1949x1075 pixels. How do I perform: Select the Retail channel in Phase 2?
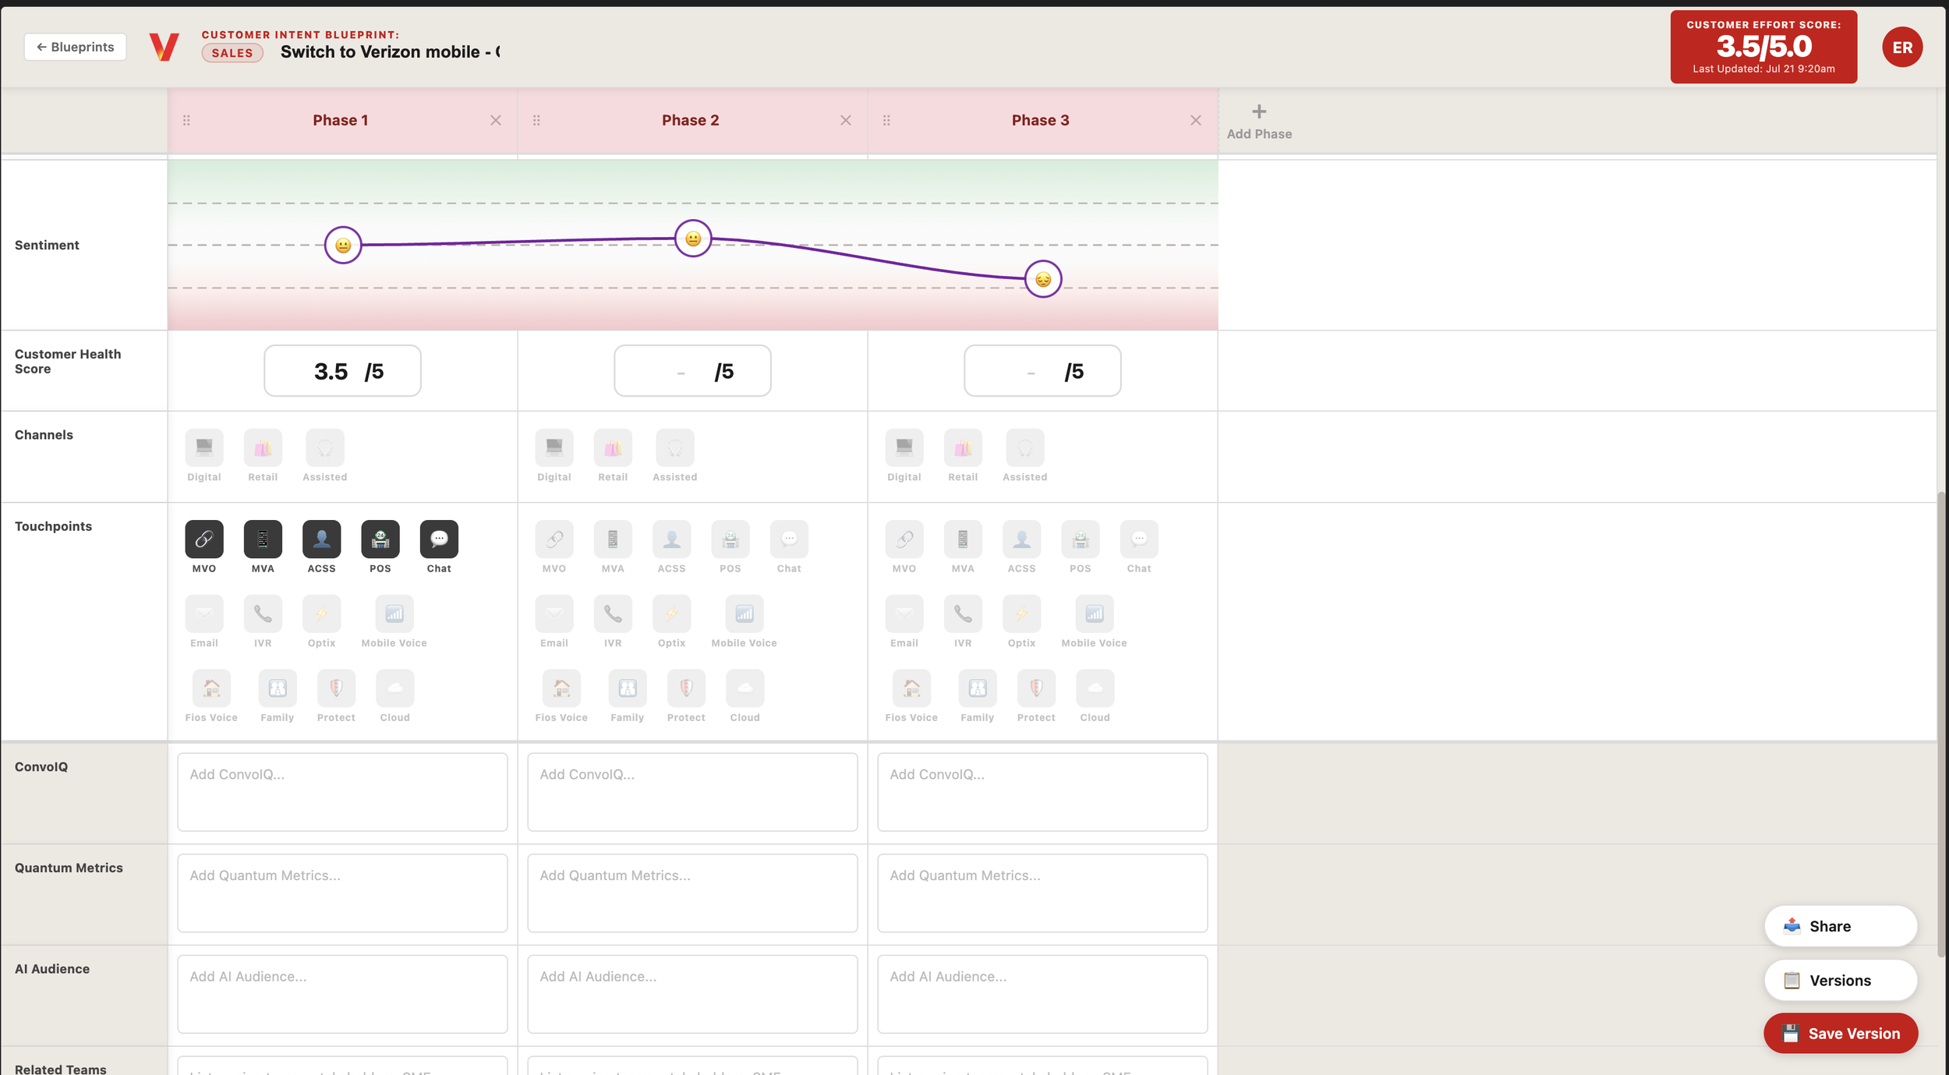[x=613, y=447]
